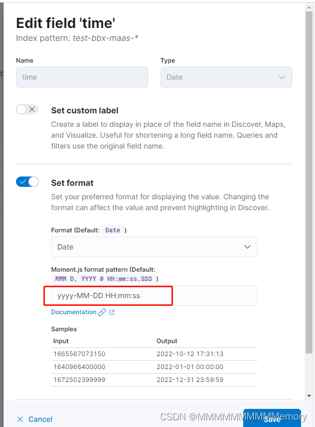Open the Type dropdown showing Date
The image size is (315, 427).
click(226, 77)
